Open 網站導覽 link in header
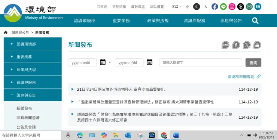Screen dimensions: 277x140 [157, 7]
